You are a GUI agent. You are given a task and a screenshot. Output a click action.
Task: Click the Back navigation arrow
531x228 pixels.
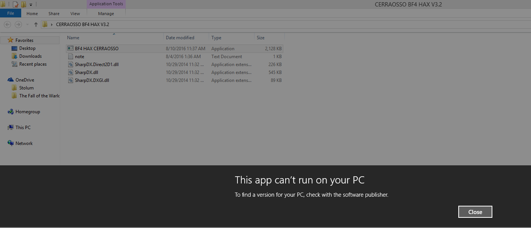(x=7, y=25)
